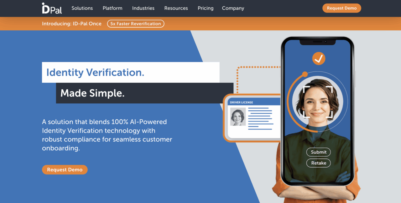Click Request Demo below the hero text
The image size is (401, 203).
[65, 169]
